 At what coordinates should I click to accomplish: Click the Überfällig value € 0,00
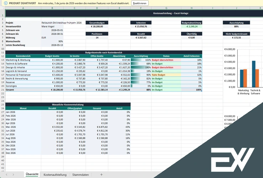click(191, 37)
